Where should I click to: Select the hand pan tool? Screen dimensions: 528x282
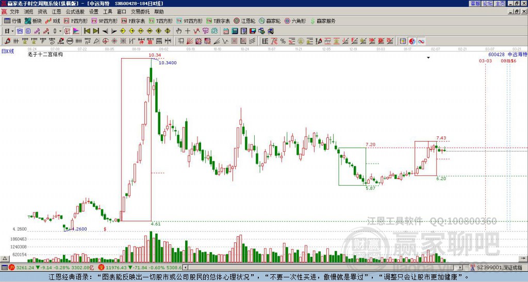[x=178, y=31]
